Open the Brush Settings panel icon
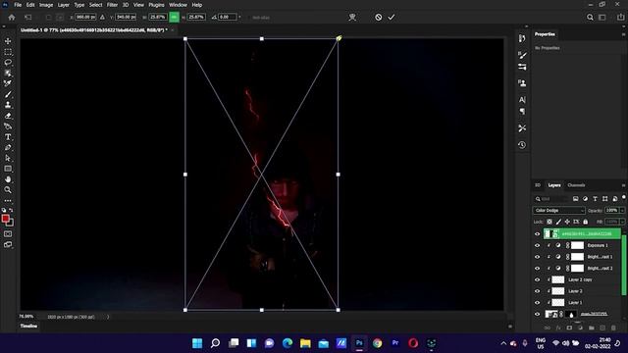Viewport: 628px width, 353px height. pyautogui.click(x=522, y=55)
